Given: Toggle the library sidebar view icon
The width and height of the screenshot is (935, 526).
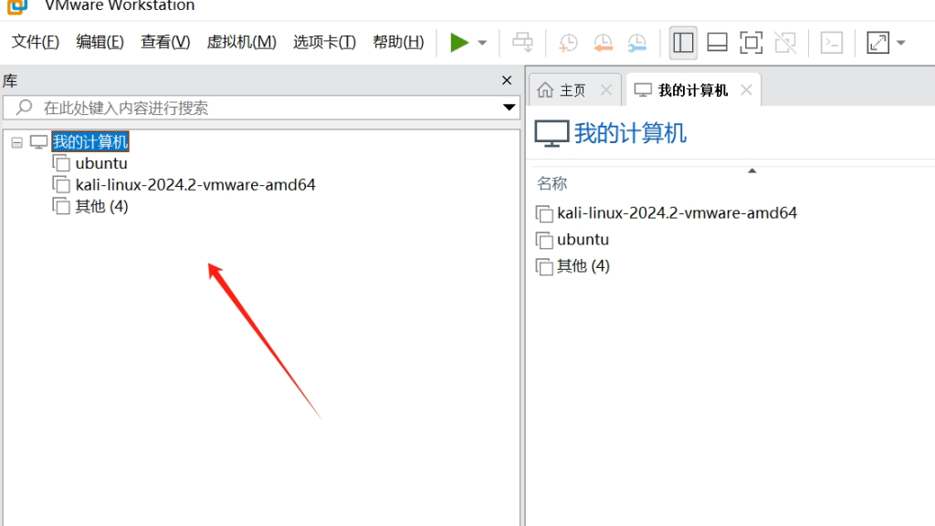Looking at the screenshot, I should [x=683, y=42].
